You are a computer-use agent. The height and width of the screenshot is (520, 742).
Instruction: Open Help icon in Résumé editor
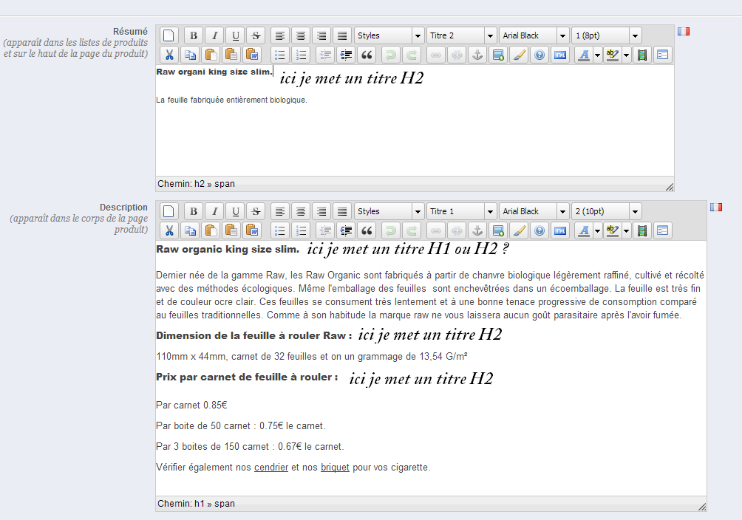click(x=540, y=55)
